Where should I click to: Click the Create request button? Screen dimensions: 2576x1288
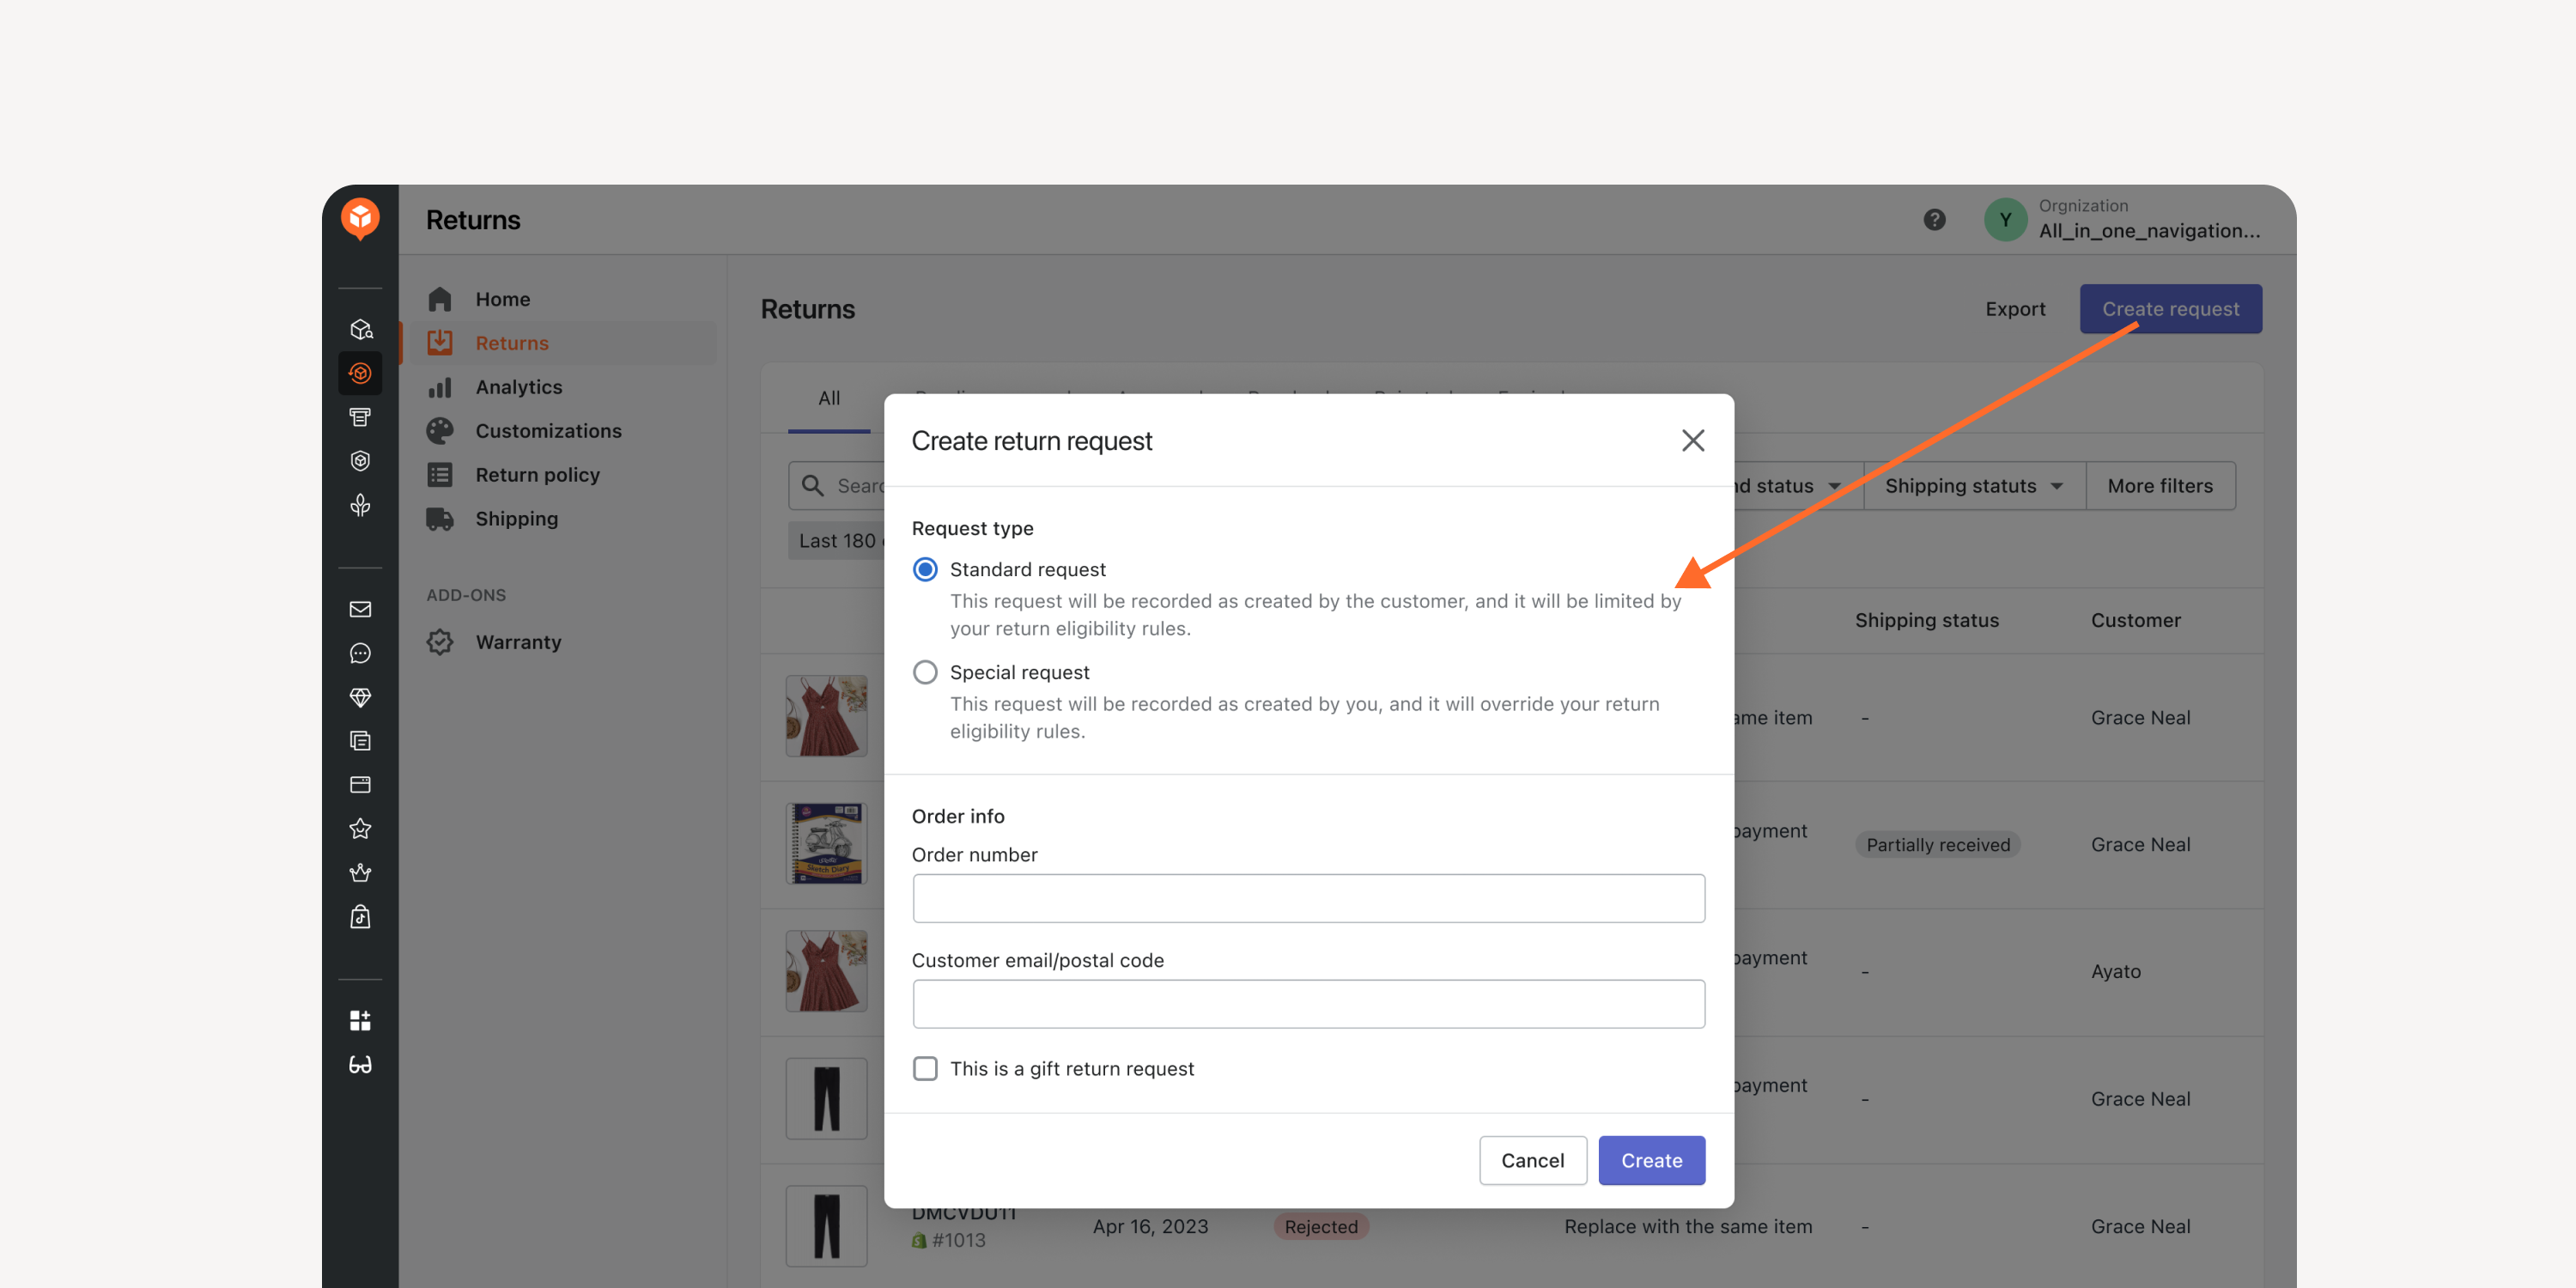(x=2170, y=309)
